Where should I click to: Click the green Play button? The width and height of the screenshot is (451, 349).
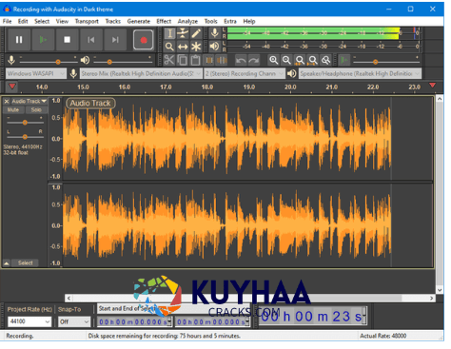click(x=43, y=40)
